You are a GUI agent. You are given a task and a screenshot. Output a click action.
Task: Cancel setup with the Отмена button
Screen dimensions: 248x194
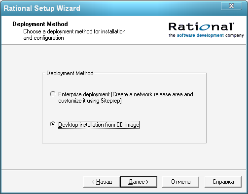click(180, 182)
